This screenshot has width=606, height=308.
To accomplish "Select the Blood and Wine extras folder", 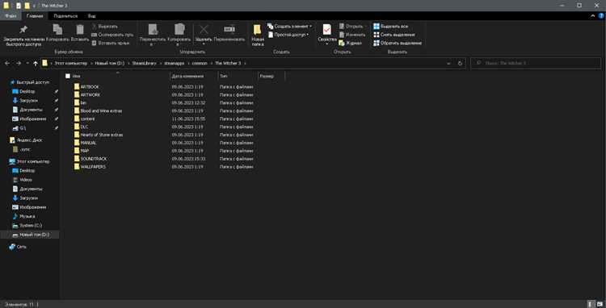I will tap(98, 110).
